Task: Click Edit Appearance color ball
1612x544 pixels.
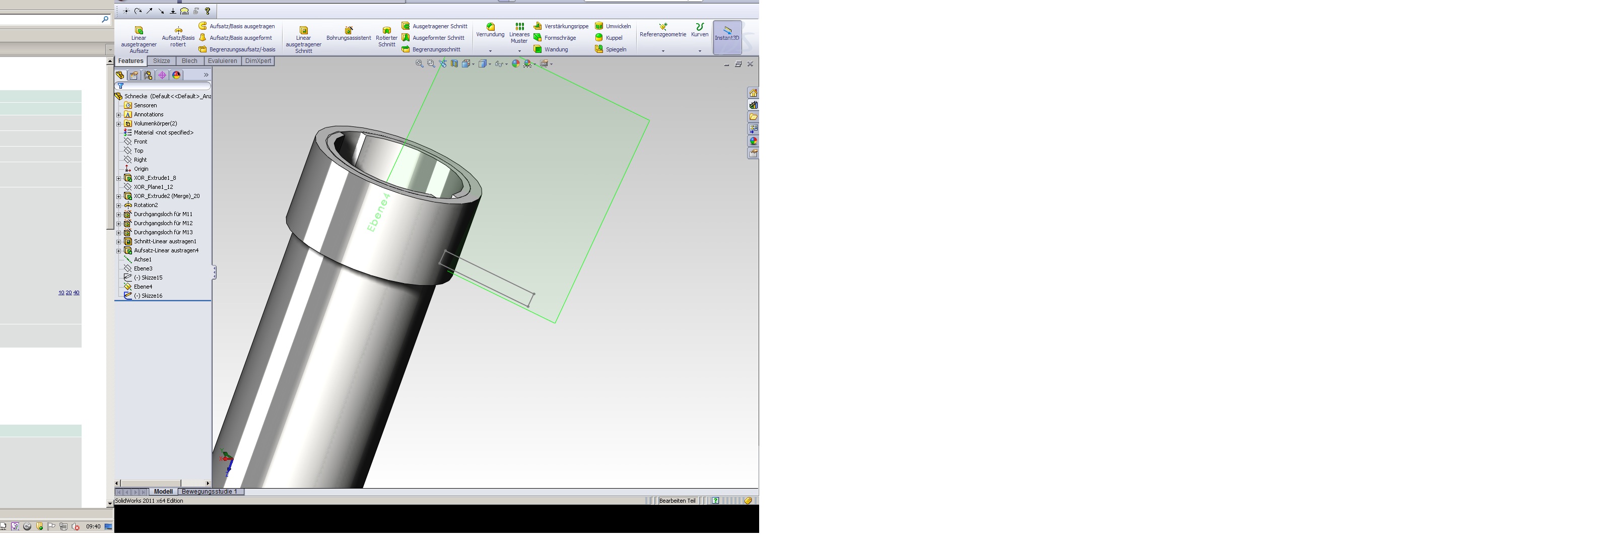Action: pyautogui.click(x=516, y=64)
